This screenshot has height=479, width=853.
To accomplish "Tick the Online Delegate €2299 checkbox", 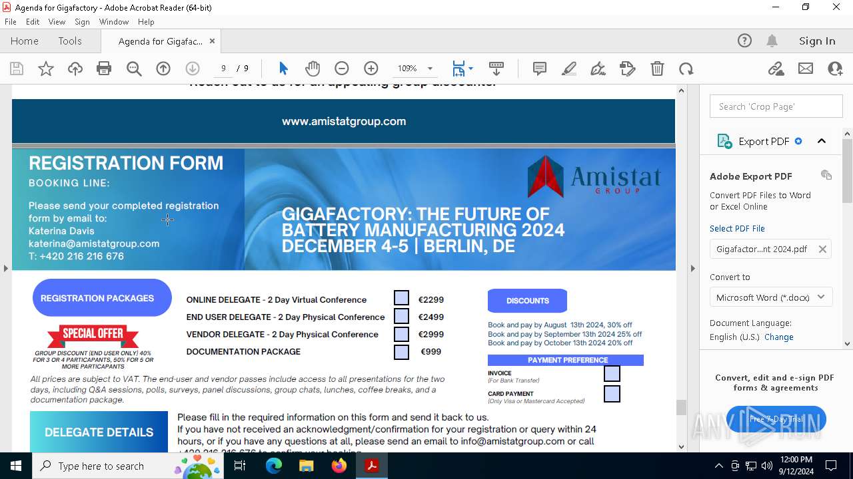I will [x=401, y=298].
